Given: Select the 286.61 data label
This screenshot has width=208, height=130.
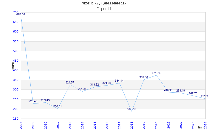Looking at the screenshot, I should (x=168, y=90).
